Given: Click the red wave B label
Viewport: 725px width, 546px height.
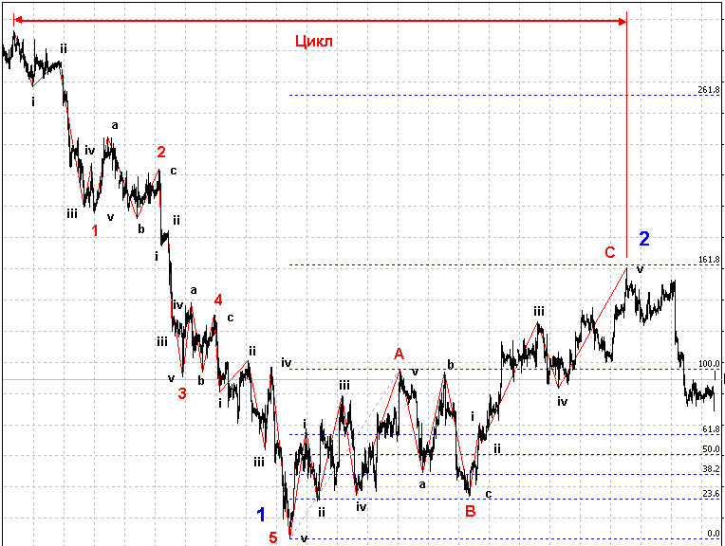Looking at the screenshot, I should tap(470, 511).
